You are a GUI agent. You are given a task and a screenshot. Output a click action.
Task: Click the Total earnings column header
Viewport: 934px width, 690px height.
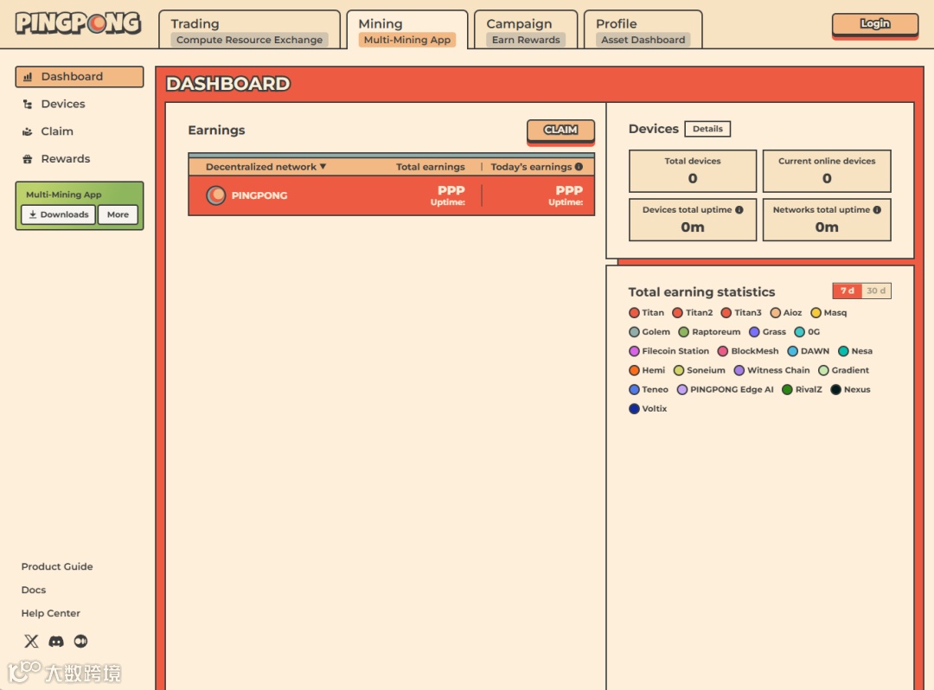pos(431,167)
